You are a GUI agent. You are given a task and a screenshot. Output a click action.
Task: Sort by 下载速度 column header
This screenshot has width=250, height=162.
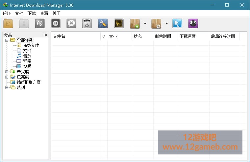point(193,36)
